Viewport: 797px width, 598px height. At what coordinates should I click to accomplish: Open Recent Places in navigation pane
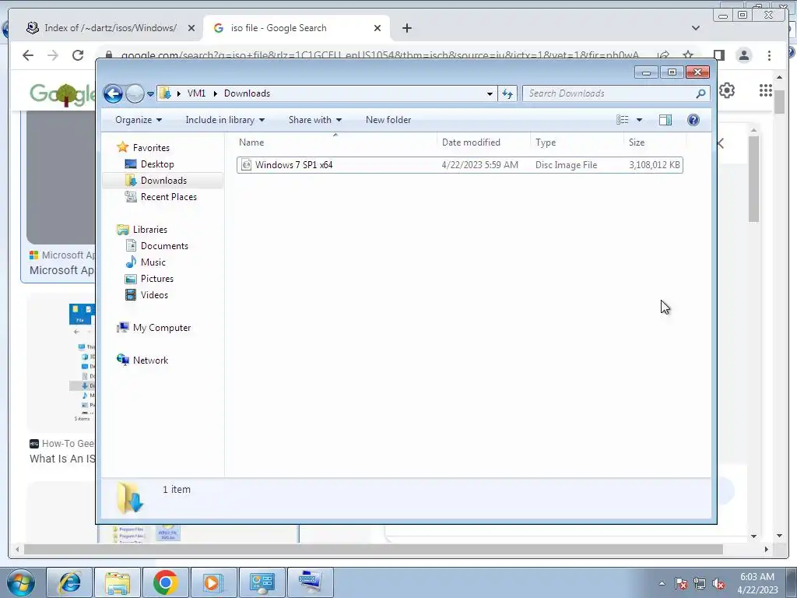[169, 197]
